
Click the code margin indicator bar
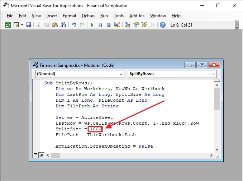pyautogui.click(x=37, y=116)
